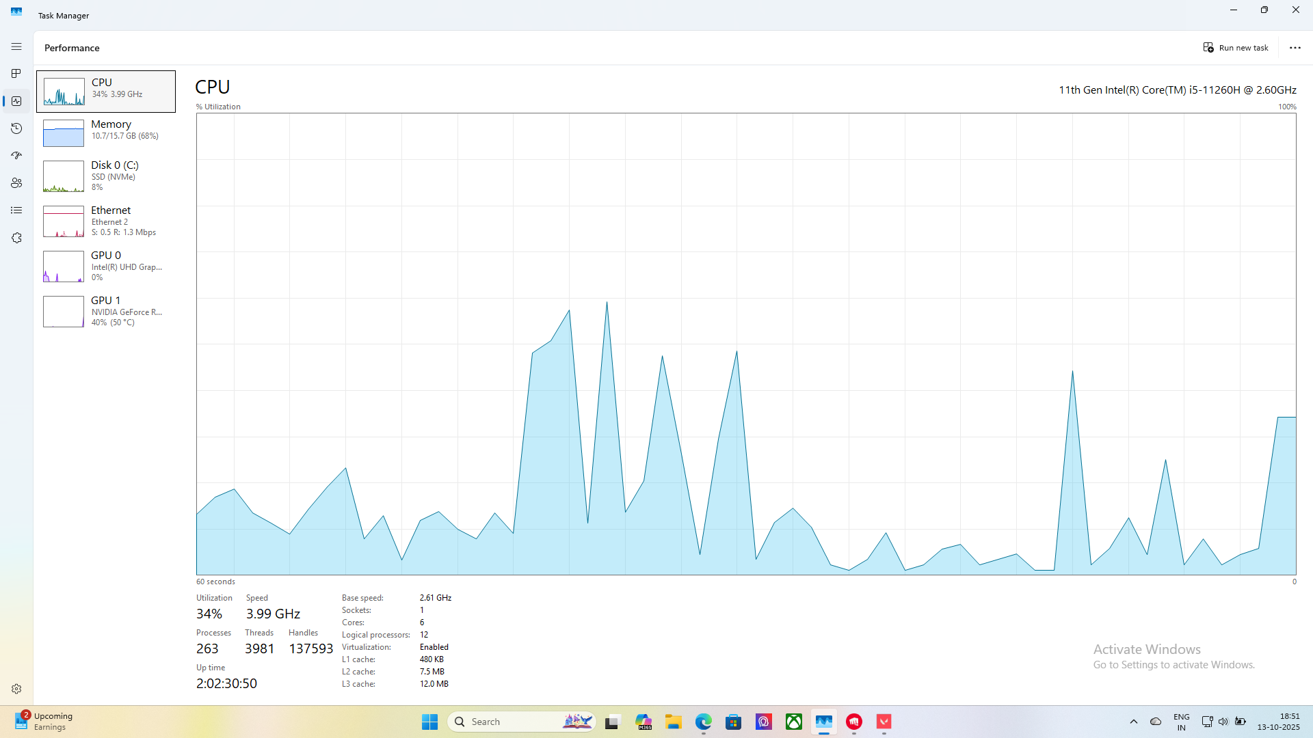Image resolution: width=1313 pixels, height=738 pixels.
Task: Expand the hamburger navigation menu
Action: coord(16,46)
